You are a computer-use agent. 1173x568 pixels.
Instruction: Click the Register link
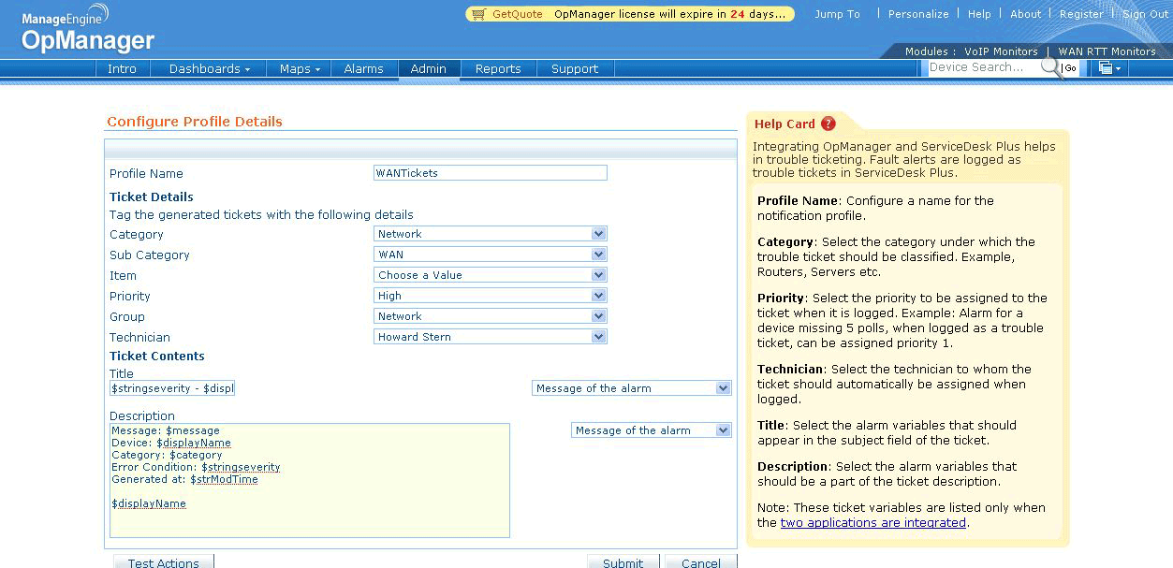(1081, 14)
